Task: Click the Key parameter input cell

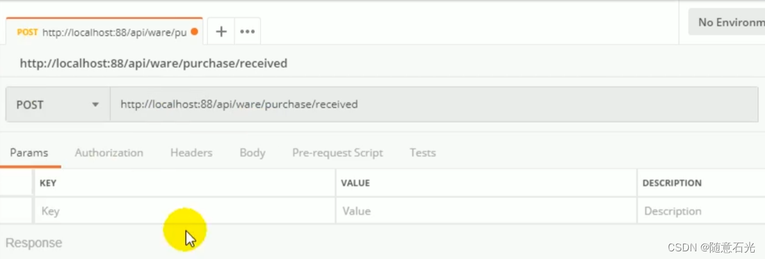Action: (x=185, y=210)
